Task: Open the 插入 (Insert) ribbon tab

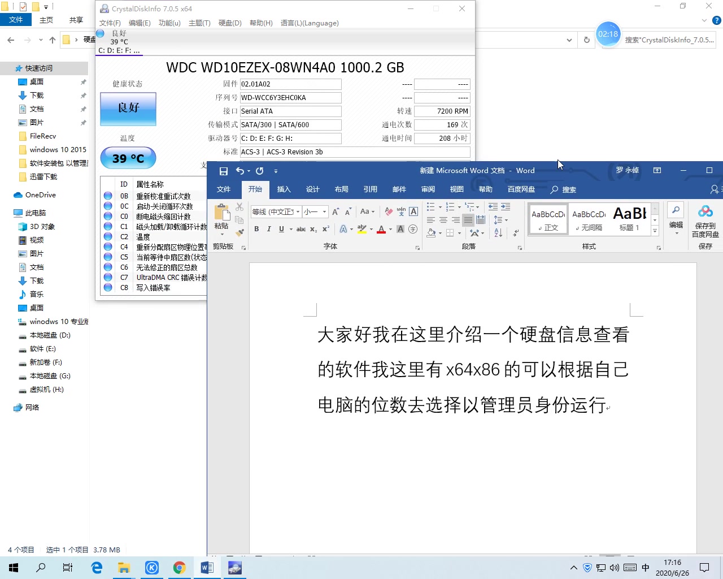Action: coord(284,189)
